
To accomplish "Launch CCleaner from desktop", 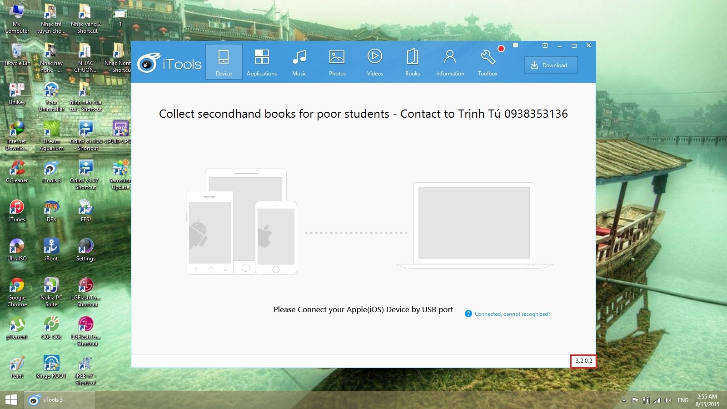I will [x=17, y=172].
